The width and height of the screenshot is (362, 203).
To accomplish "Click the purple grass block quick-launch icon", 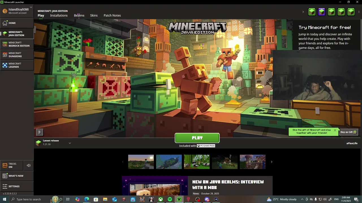I will coord(322,12).
